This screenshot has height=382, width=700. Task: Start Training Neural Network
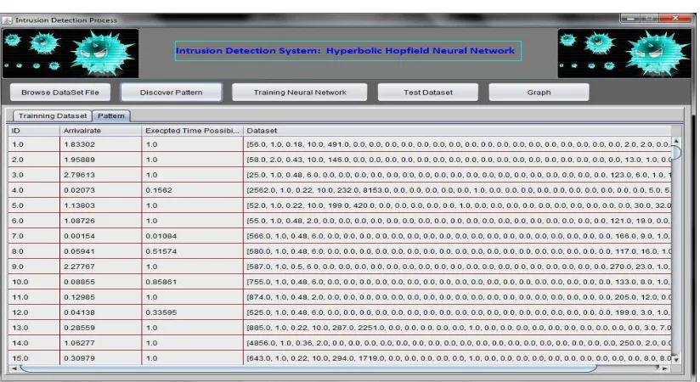pyautogui.click(x=300, y=93)
